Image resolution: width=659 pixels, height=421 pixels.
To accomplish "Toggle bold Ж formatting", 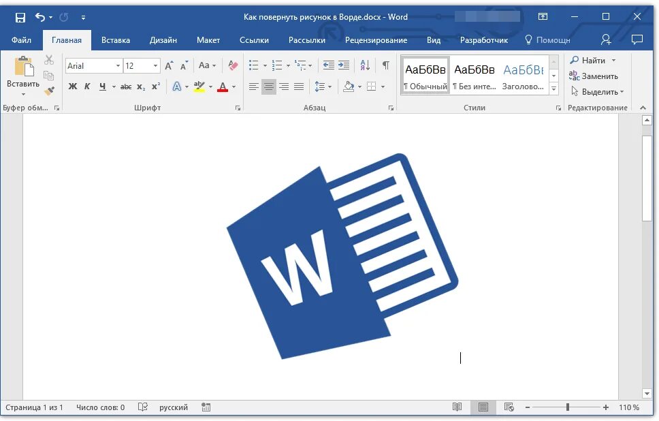I will (x=73, y=87).
